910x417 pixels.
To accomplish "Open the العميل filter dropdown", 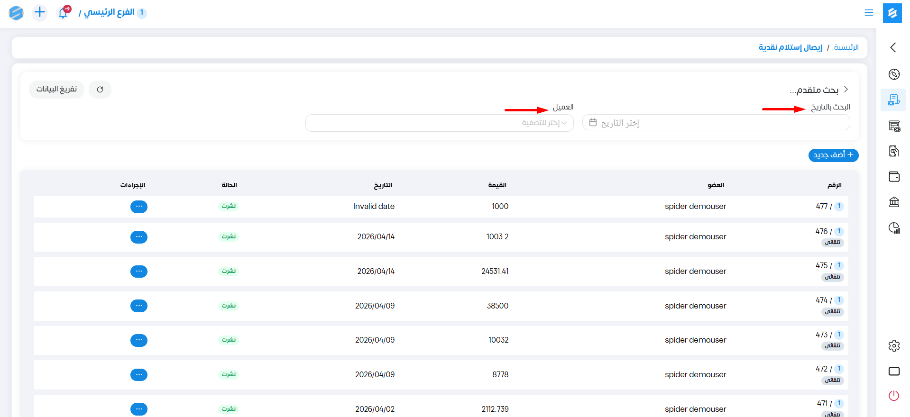I will pyautogui.click(x=439, y=123).
